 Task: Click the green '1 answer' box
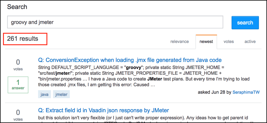click(18, 85)
